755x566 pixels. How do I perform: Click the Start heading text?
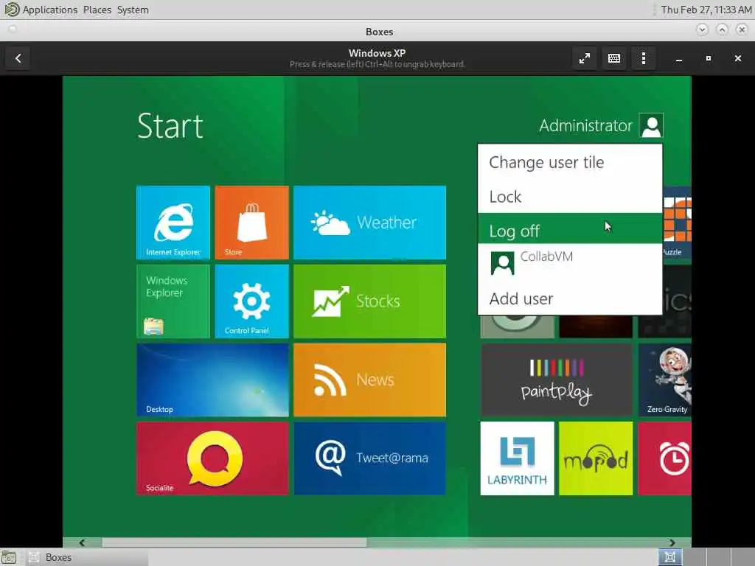tap(170, 126)
